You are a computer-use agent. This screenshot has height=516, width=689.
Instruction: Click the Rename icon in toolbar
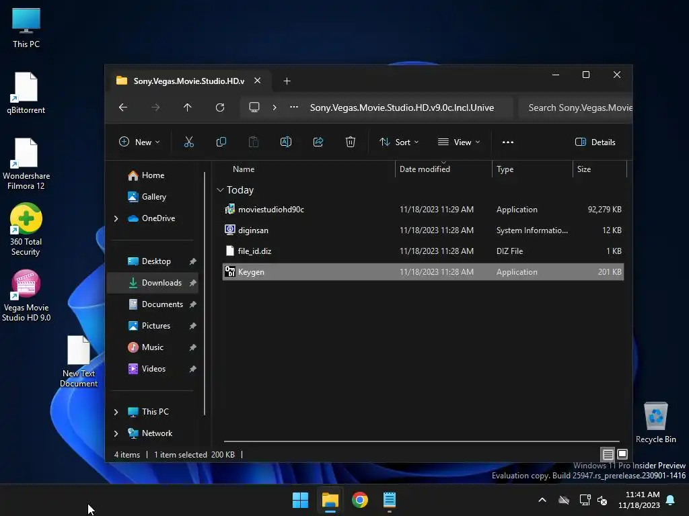(285, 142)
